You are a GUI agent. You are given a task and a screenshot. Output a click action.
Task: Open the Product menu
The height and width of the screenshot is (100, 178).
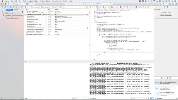(42, 1)
